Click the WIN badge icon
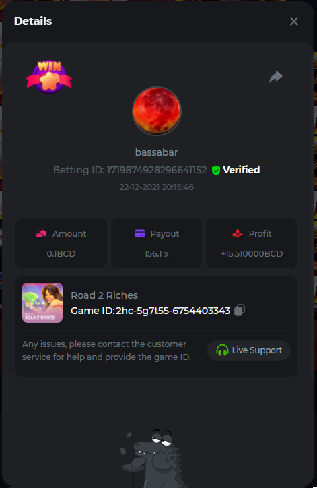 [x=49, y=77]
